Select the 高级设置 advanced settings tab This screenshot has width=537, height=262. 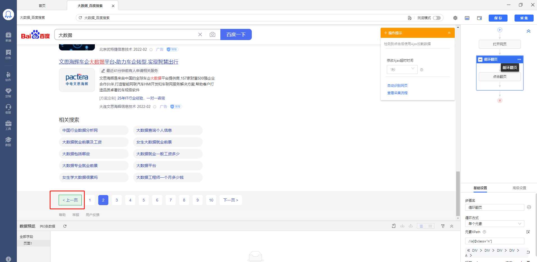click(x=519, y=188)
